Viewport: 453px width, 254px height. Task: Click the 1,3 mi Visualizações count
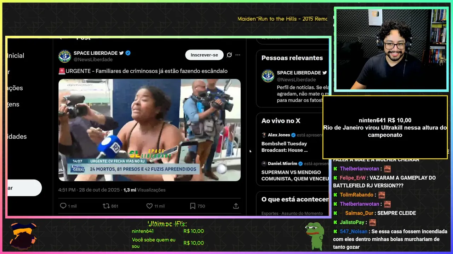(x=144, y=190)
